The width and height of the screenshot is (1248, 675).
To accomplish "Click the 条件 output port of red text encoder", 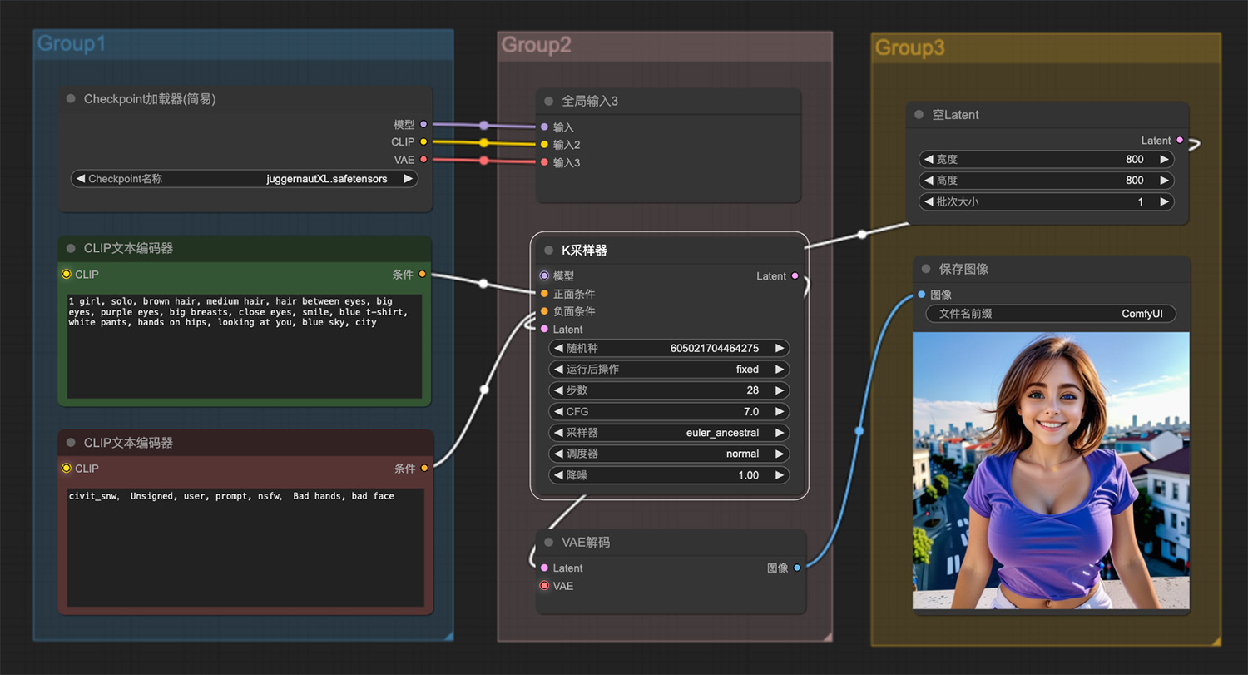I will coord(424,468).
